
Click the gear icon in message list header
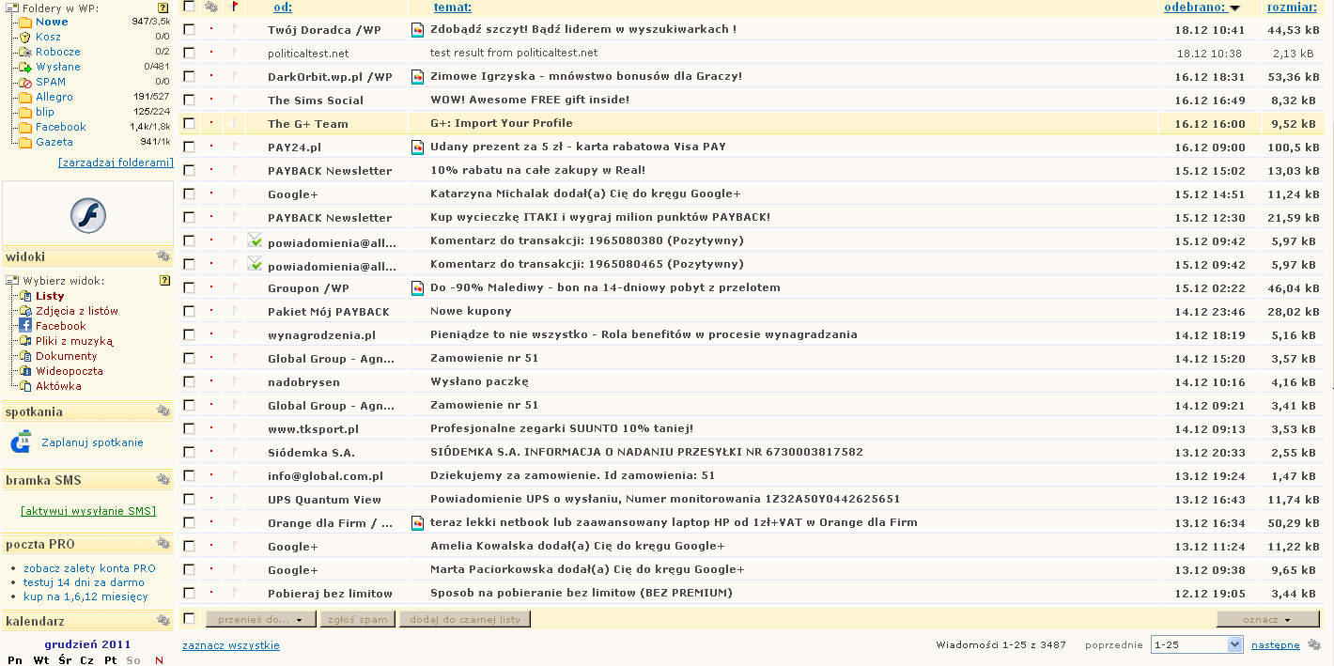tap(211, 7)
